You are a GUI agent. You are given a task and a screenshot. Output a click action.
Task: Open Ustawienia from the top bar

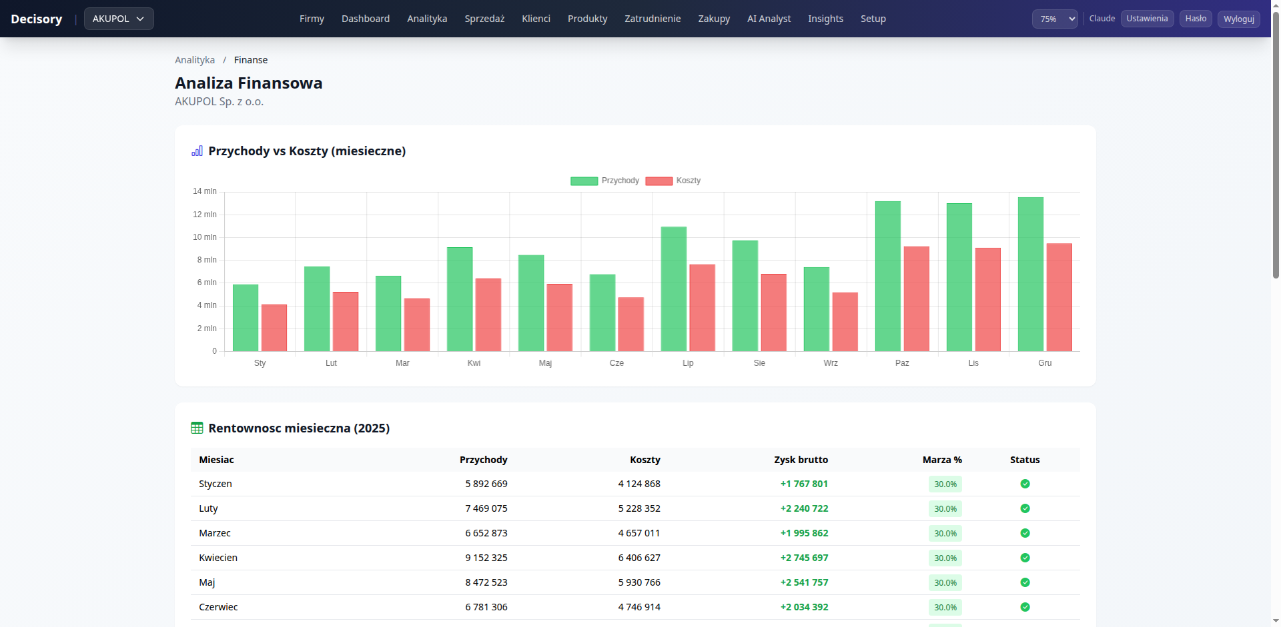tap(1147, 19)
